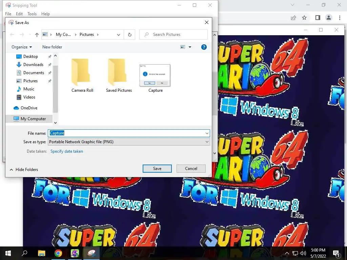Viewport: 347px width, 260px height.
Task: Select Videos in navigation pane
Action: tap(29, 97)
